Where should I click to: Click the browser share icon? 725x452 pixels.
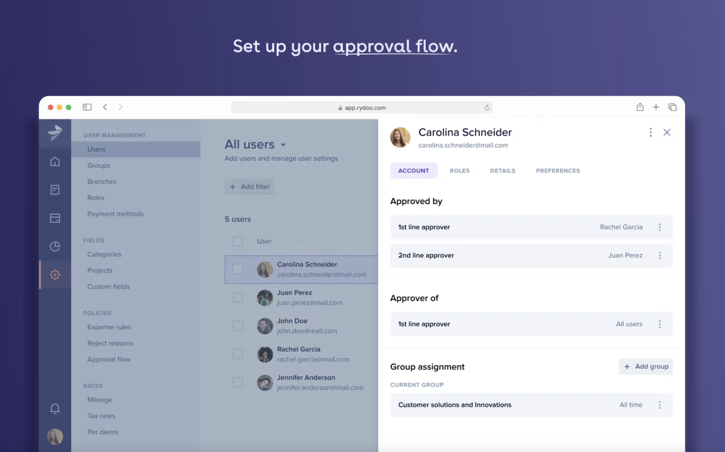tap(640, 107)
